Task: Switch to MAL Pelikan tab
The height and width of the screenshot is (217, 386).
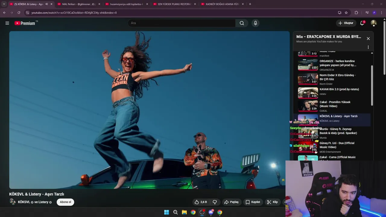Action: 79,4
